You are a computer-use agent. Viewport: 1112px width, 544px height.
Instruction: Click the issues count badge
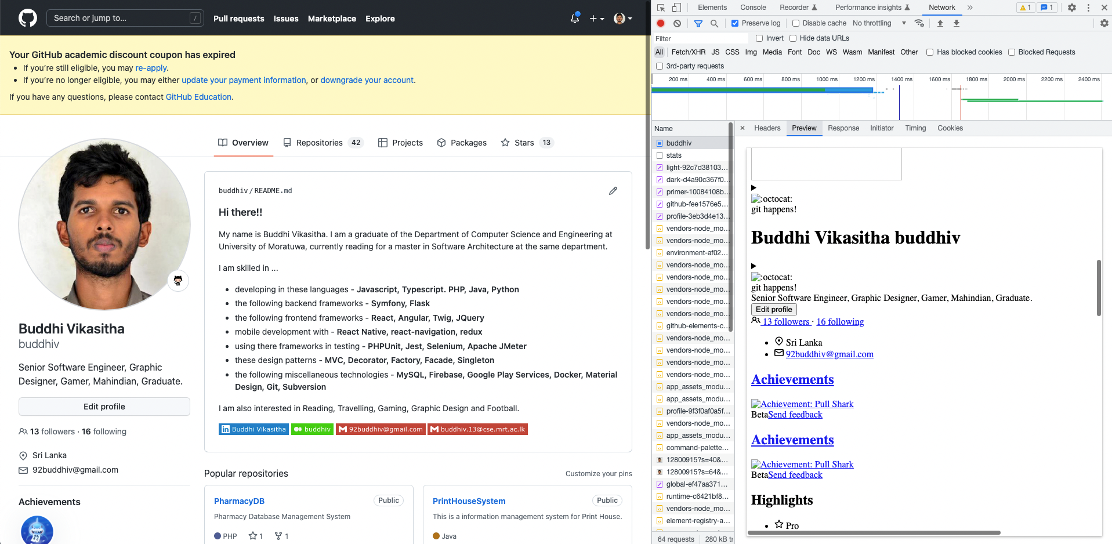[1047, 8]
